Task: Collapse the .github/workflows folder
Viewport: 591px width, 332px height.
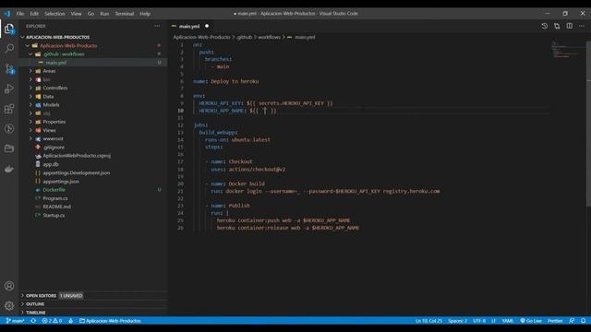Action: pyautogui.click(x=30, y=53)
